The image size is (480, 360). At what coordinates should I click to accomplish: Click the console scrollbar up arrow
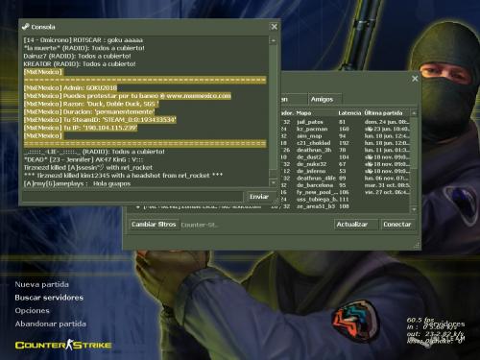pyautogui.click(x=274, y=40)
